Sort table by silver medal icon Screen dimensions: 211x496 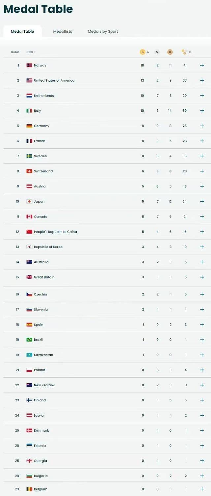pyautogui.click(x=157, y=52)
